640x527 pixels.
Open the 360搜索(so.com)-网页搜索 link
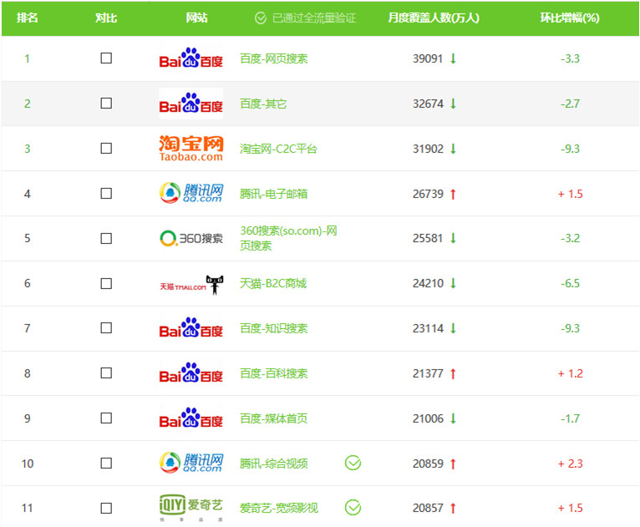pos(288,238)
